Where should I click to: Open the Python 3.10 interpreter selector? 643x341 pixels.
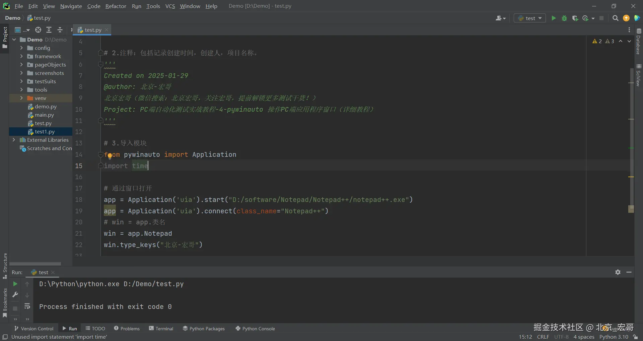614,337
